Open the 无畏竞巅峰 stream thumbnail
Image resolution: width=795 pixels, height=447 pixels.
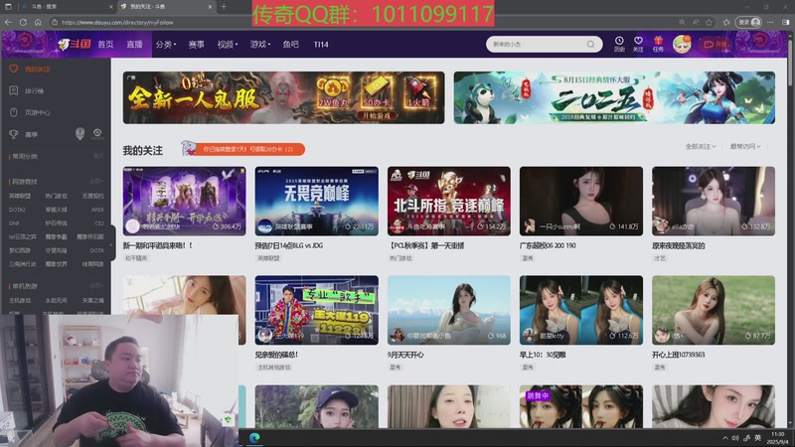pyautogui.click(x=316, y=202)
